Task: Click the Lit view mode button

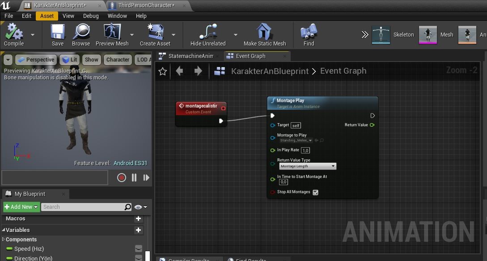Action: pos(70,59)
